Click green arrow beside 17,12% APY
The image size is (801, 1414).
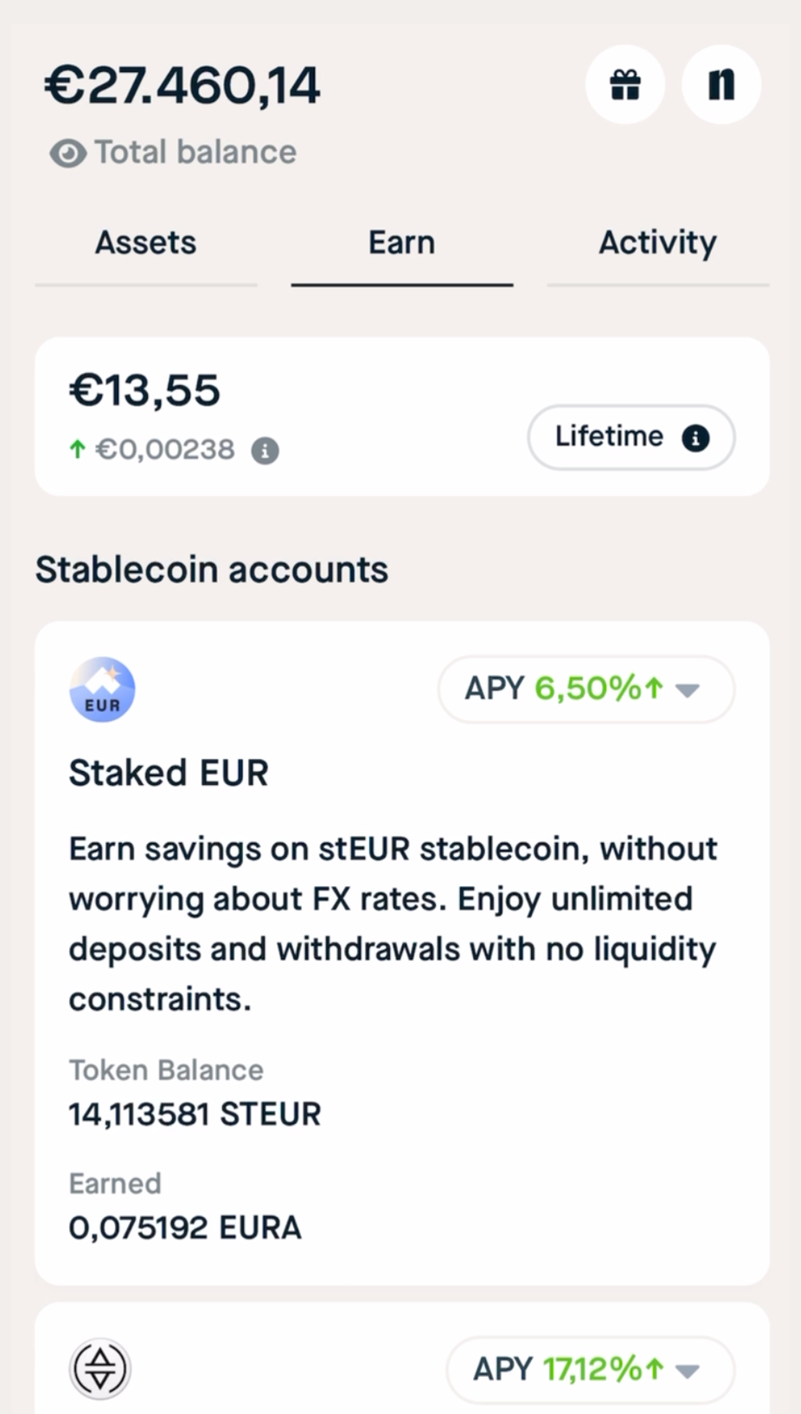654,1369
